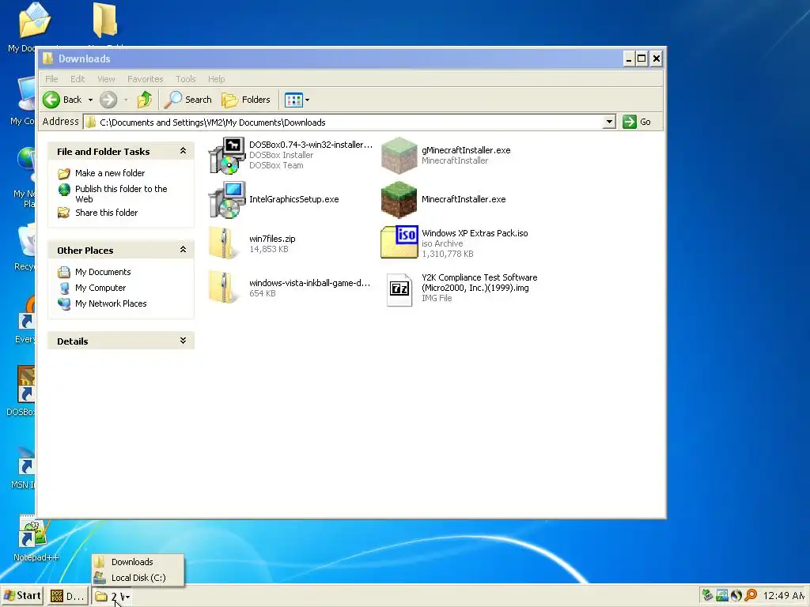Maximize the Downloads window
The height and width of the screenshot is (607, 810).
click(x=642, y=58)
